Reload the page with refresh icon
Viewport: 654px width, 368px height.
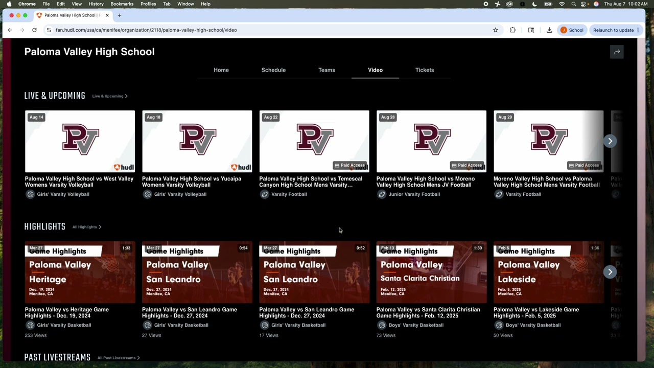click(x=34, y=30)
